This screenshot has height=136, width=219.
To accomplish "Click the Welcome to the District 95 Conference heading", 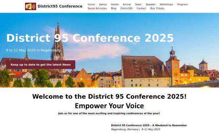I will click(x=109, y=96).
